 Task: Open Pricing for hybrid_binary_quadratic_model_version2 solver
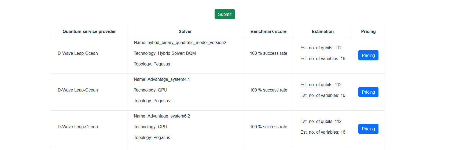(x=368, y=55)
